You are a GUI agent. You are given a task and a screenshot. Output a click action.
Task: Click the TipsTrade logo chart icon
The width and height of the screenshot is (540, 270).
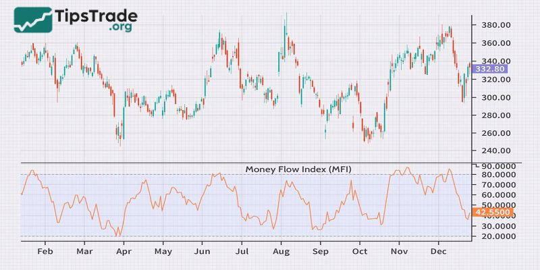[x=34, y=20]
